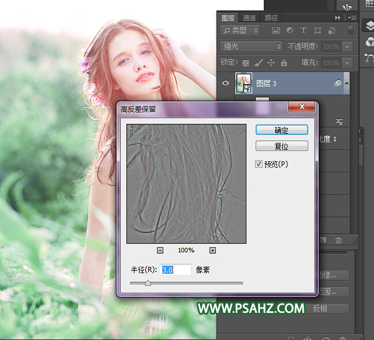Switch to the 通道 channels tab
This screenshot has height=340, width=374.
(249, 18)
